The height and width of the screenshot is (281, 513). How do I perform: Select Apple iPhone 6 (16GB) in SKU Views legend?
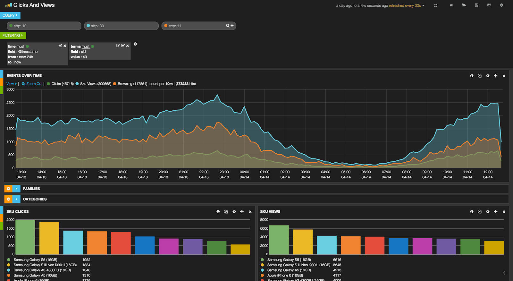(285, 276)
